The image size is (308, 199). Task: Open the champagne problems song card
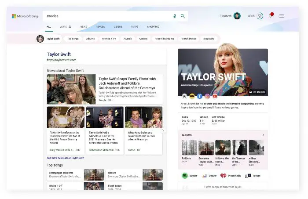pos(75,175)
